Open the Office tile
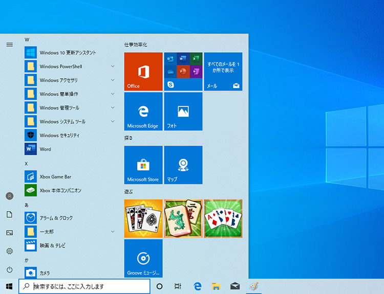Screen dimensions: 384x294 pos(143,71)
